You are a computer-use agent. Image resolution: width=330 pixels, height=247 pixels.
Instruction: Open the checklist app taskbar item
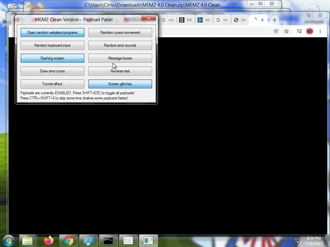tap(128, 241)
